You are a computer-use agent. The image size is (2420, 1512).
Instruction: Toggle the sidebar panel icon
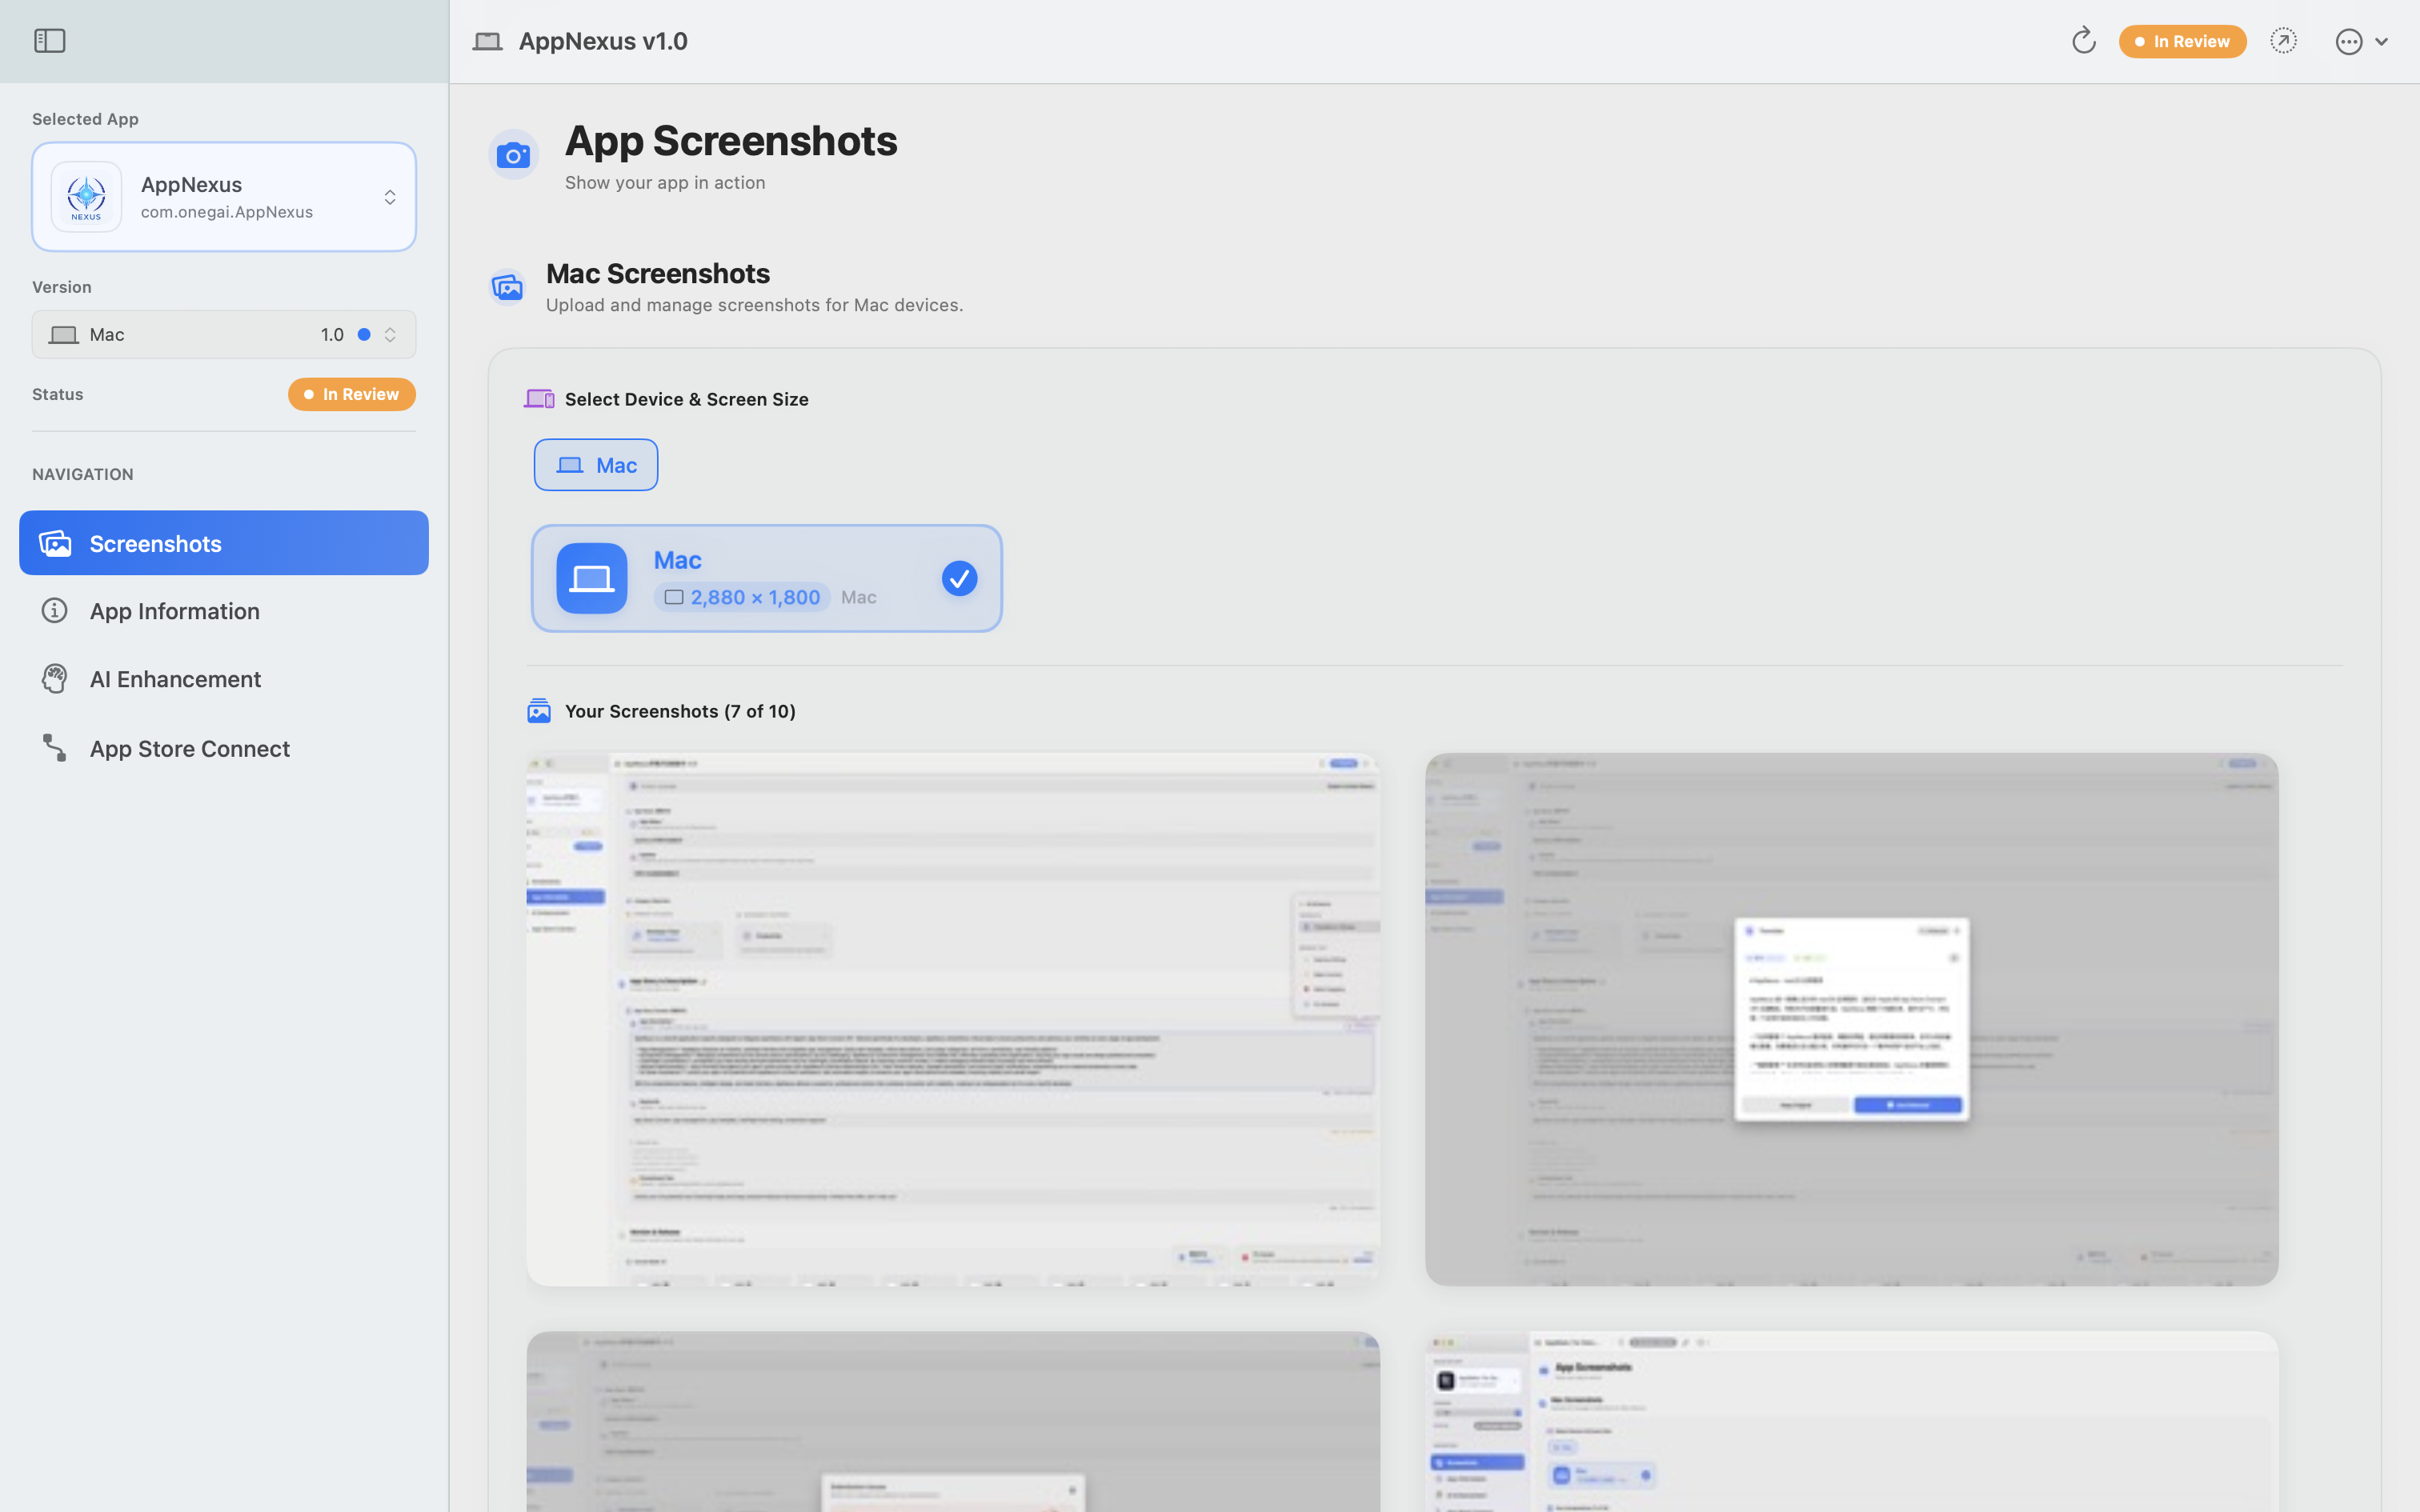tap(49, 41)
